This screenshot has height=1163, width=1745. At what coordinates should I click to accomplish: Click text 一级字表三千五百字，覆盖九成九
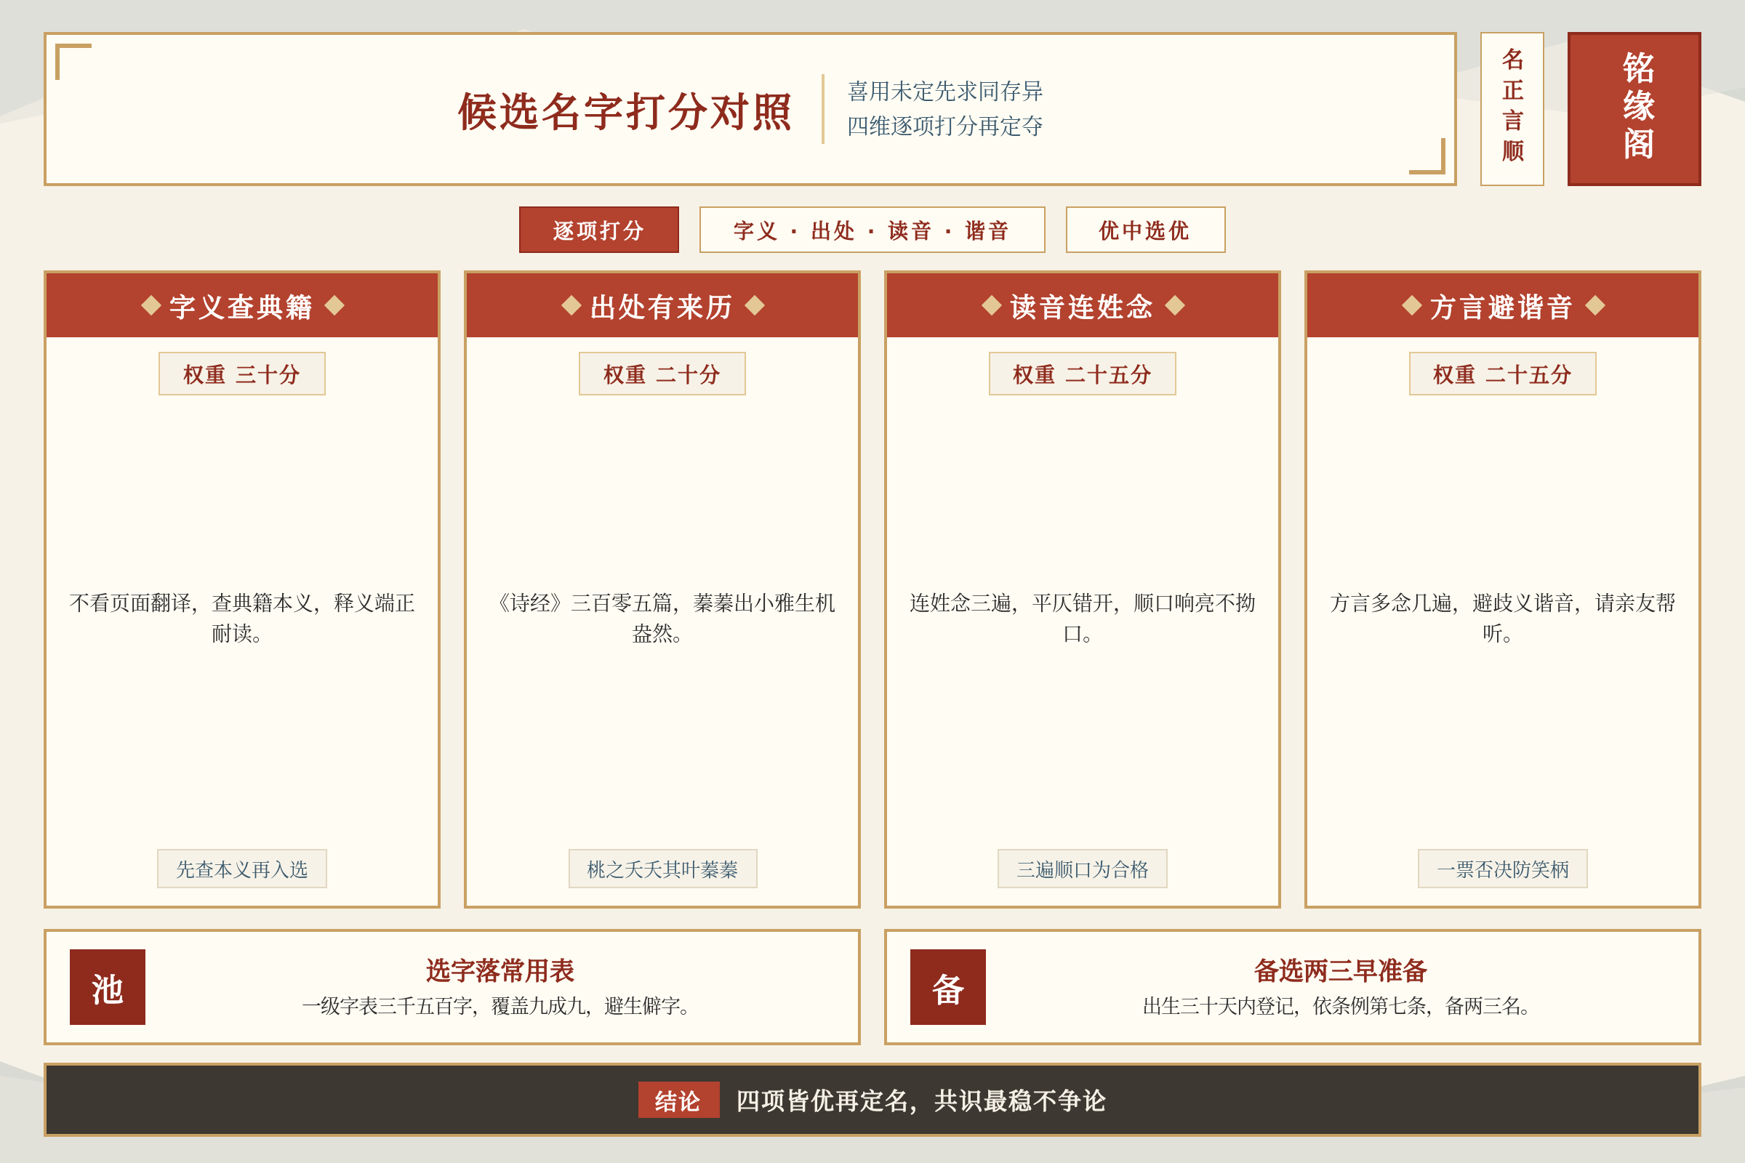pos(443,1006)
